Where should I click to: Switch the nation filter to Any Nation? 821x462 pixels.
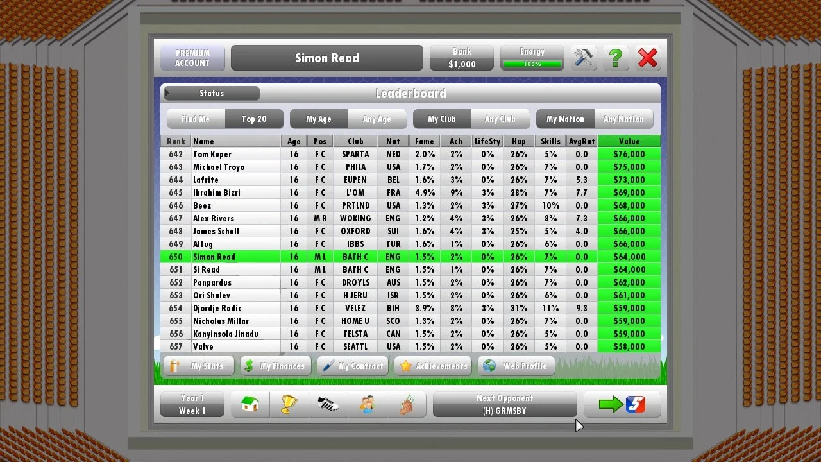coord(623,119)
